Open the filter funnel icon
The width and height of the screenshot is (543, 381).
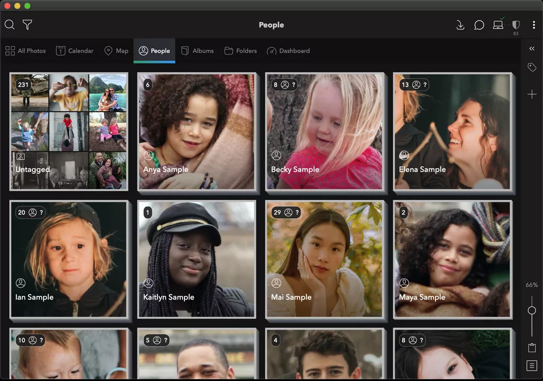click(27, 25)
